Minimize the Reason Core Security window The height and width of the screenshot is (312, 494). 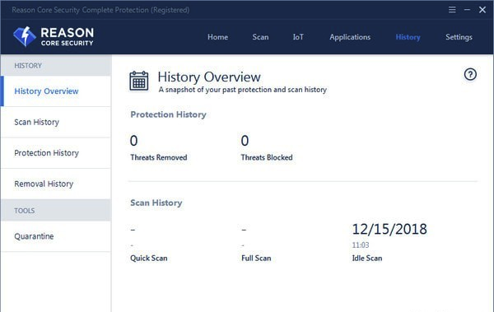coord(467,10)
